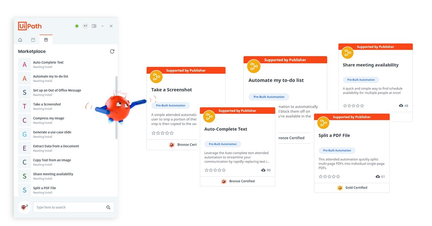Click the C icon for Copy Text from an Image

pyautogui.click(x=25, y=162)
